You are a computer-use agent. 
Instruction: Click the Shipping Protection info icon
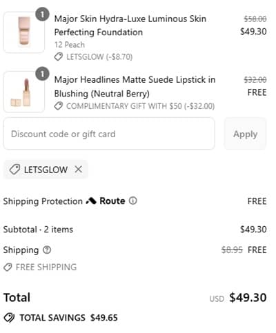pos(132,201)
